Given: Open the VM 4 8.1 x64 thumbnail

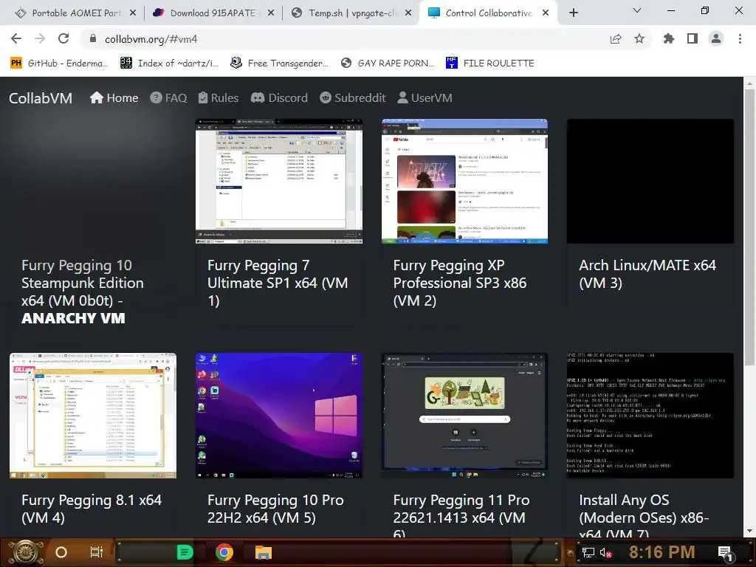Looking at the screenshot, I should click(93, 416).
